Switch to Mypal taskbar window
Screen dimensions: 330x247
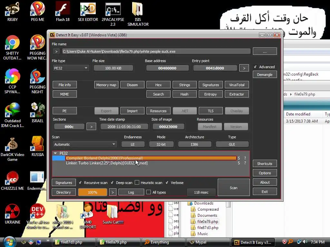tap(208, 242)
